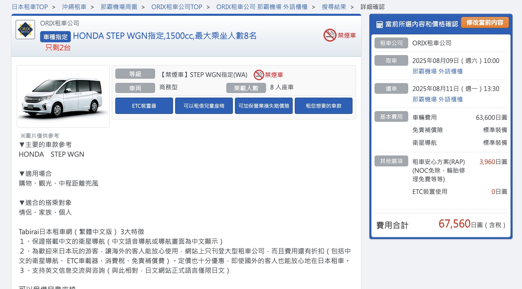Click the 等級 label tag

(x=135, y=74)
